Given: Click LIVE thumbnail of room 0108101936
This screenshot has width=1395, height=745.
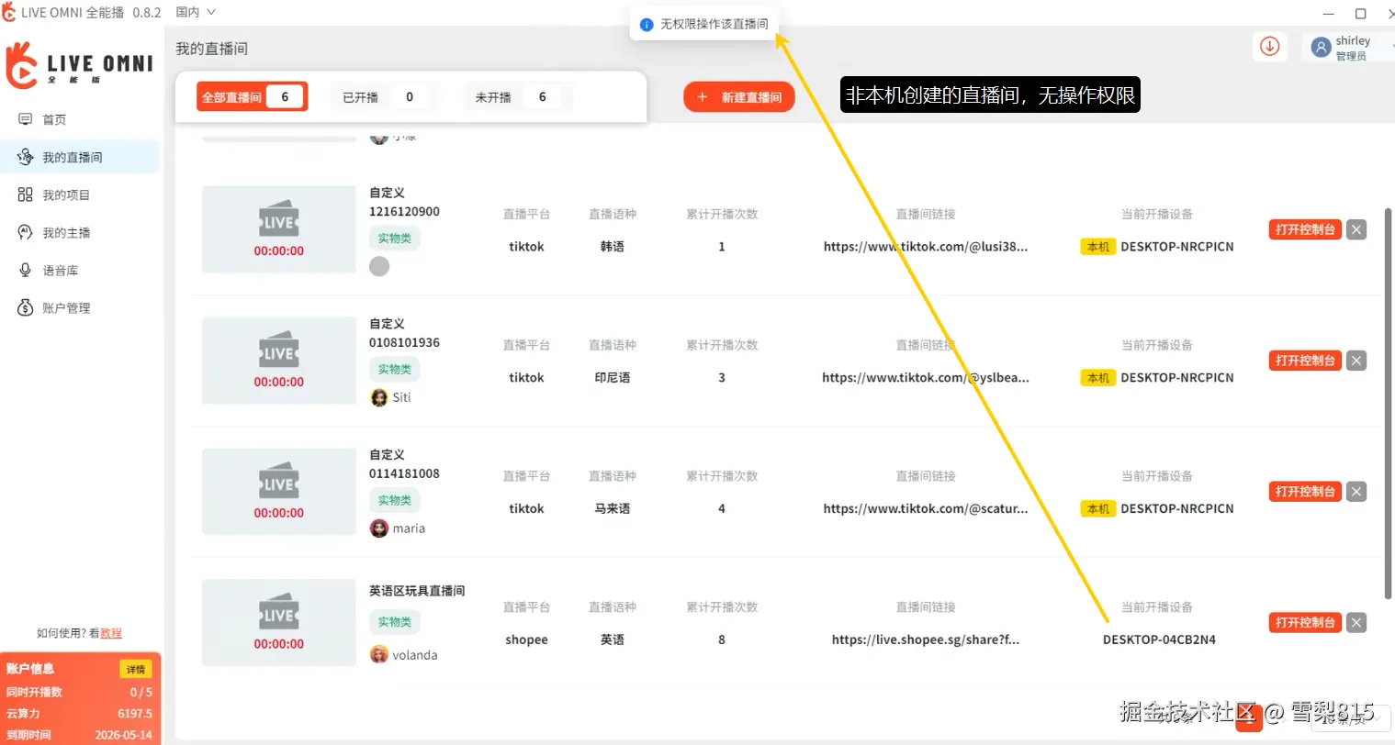Looking at the screenshot, I should (x=279, y=361).
